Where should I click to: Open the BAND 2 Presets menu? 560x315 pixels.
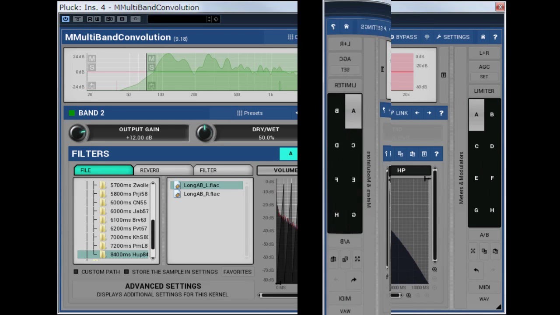(250, 113)
